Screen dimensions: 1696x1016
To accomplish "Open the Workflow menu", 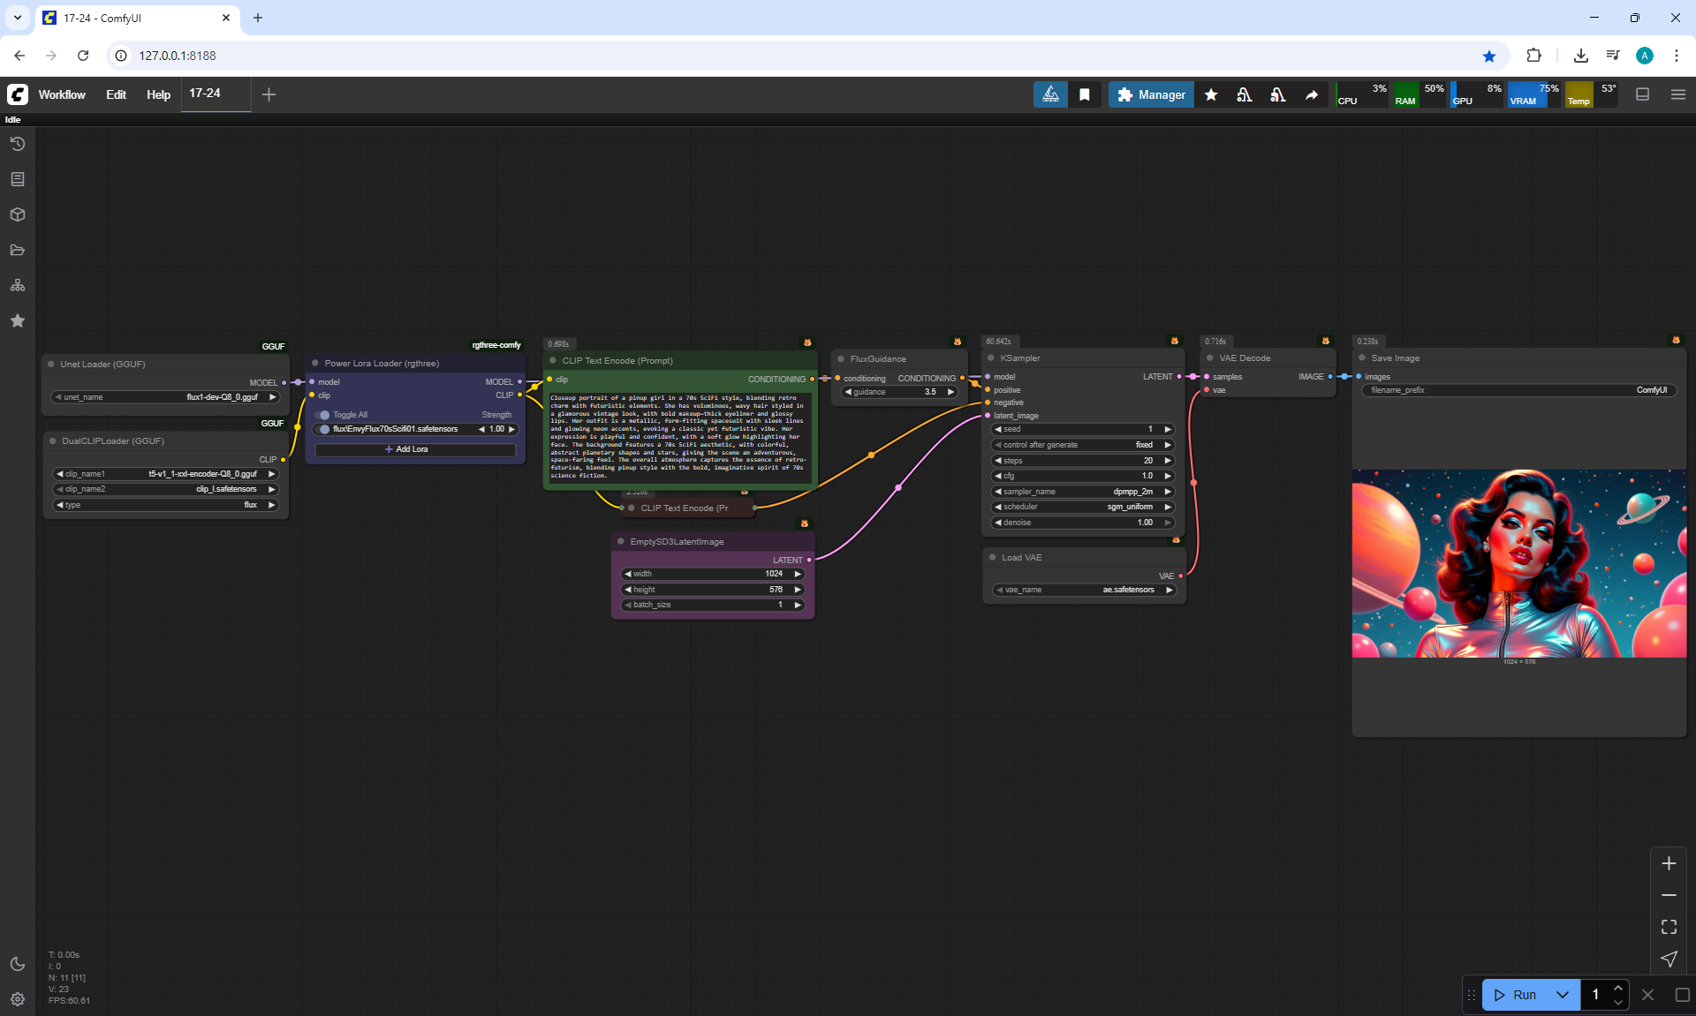I will point(62,94).
